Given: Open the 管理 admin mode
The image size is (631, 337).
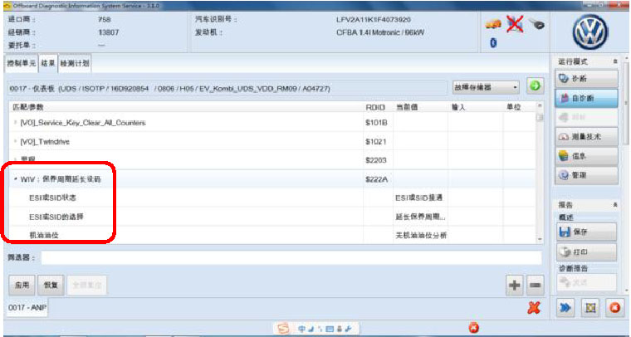Looking at the screenshot, I should click(586, 175).
